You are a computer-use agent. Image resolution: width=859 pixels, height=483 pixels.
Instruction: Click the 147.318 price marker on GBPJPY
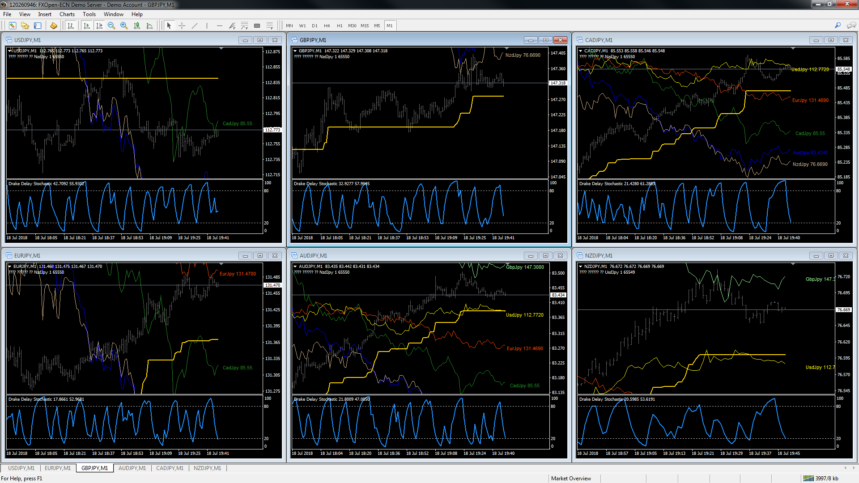(x=558, y=83)
